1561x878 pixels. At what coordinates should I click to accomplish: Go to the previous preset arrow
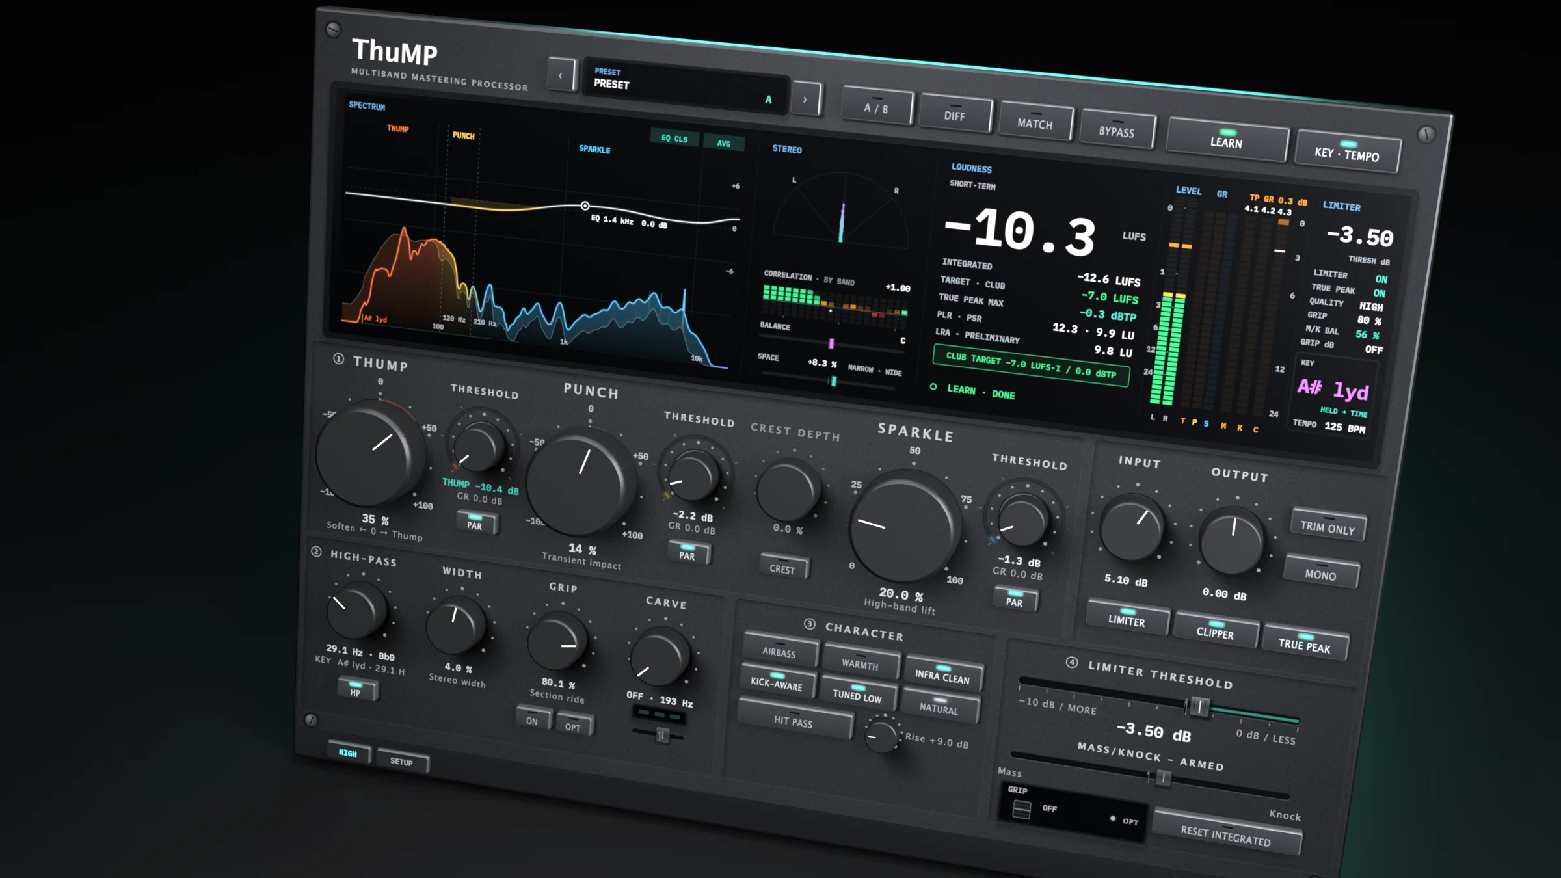(561, 75)
